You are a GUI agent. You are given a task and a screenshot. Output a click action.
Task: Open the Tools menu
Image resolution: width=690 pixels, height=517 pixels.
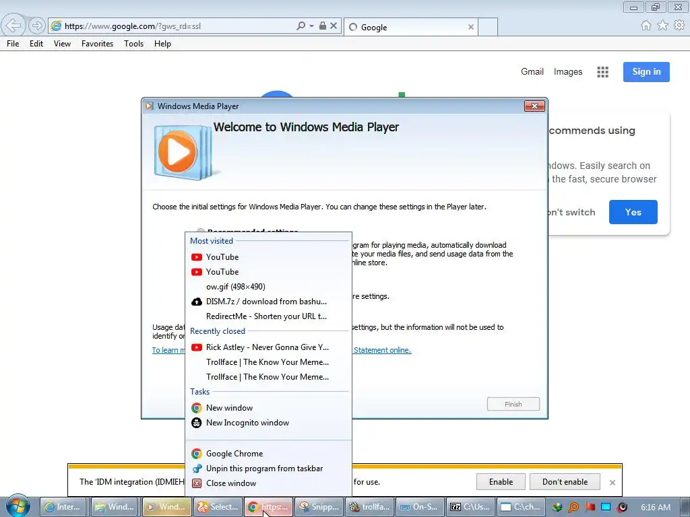[134, 44]
